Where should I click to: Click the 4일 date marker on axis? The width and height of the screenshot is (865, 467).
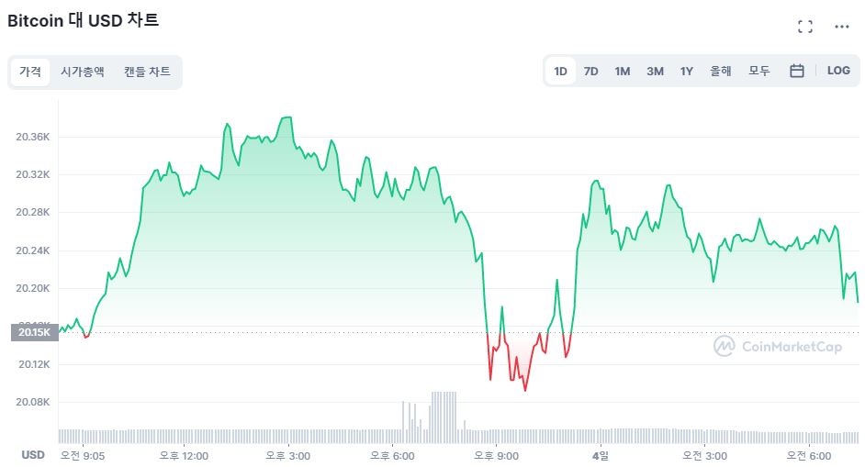click(601, 455)
